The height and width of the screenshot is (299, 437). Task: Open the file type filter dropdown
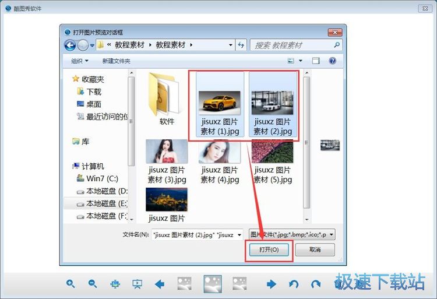pos(332,234)
